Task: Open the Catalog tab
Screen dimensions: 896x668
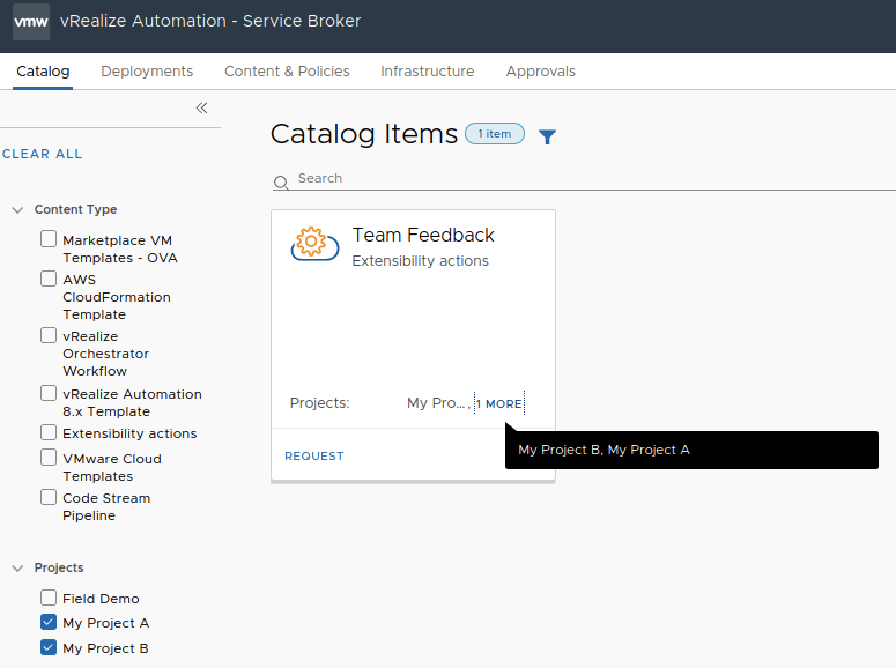Action: pos(43,71)
